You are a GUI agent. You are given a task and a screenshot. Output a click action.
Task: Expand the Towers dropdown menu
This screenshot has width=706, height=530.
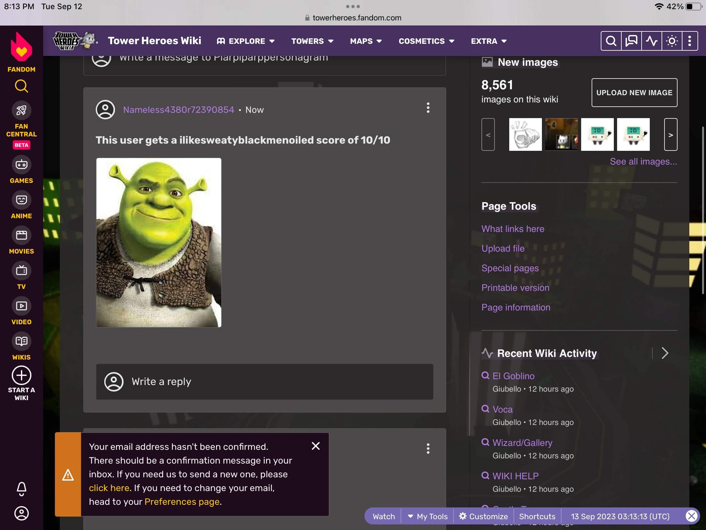click(312, 41)
